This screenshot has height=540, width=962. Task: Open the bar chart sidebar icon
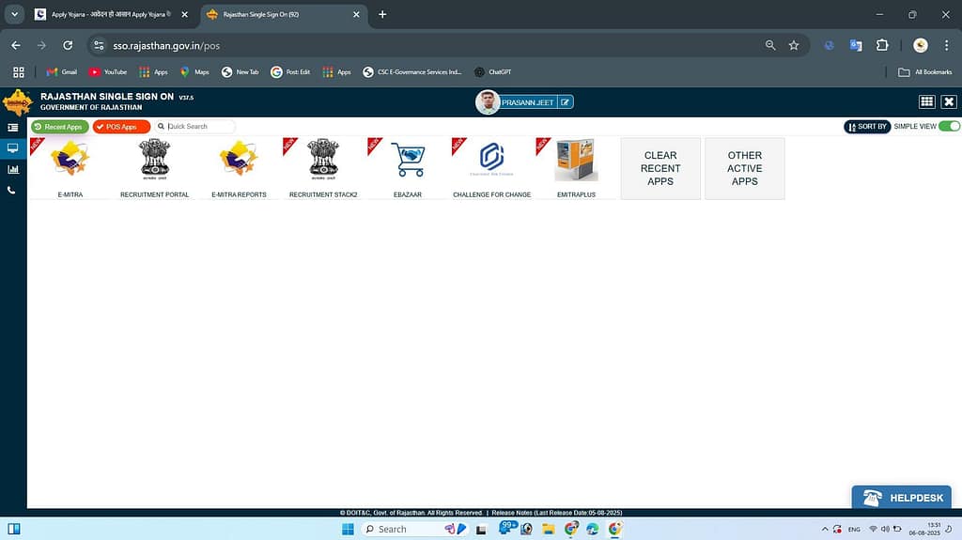[x=12, y=170]
